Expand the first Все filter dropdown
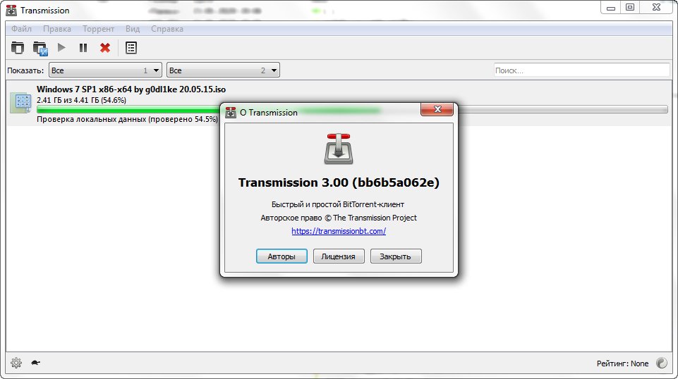Image resolution: width=678 pixels, height=379 pixels. coord(106,70)
